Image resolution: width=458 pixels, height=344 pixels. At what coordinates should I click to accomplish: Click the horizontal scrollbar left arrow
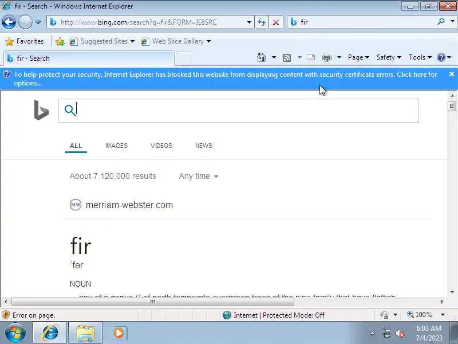coord(6,302)
